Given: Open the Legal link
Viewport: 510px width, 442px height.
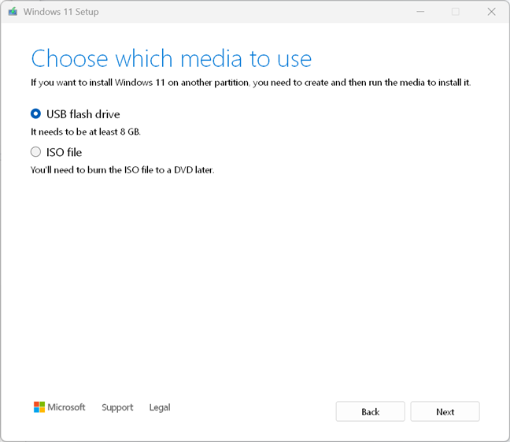Looking at the screenshot, I should click(x=160, y=407).
